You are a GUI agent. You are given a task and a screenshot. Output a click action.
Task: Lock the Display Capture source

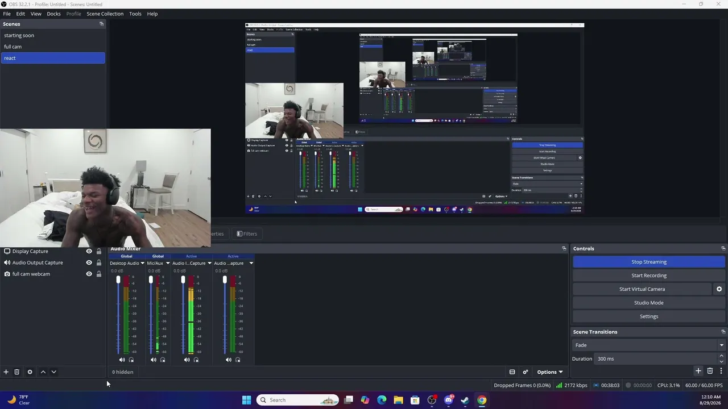pyautogui.click(x=99, y=251)
